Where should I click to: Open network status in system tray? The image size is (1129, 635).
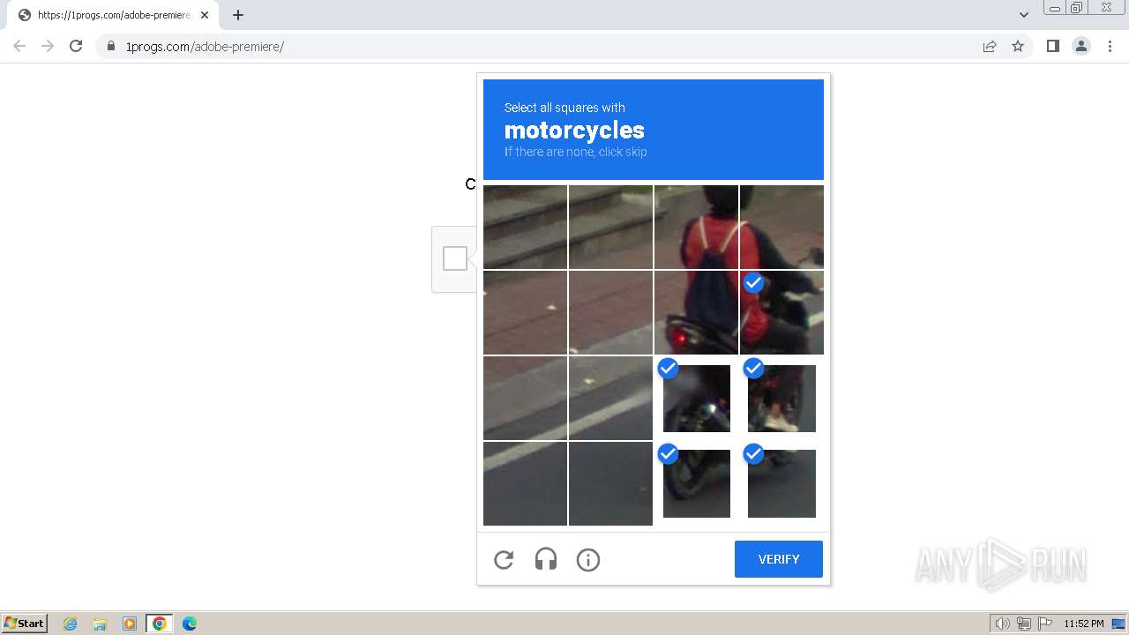coord(1024,624)
